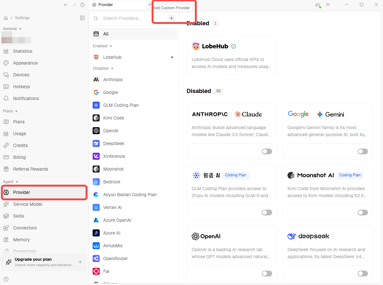Open the history clock icon
Screen dimensions: 383x285
point(82,5)
